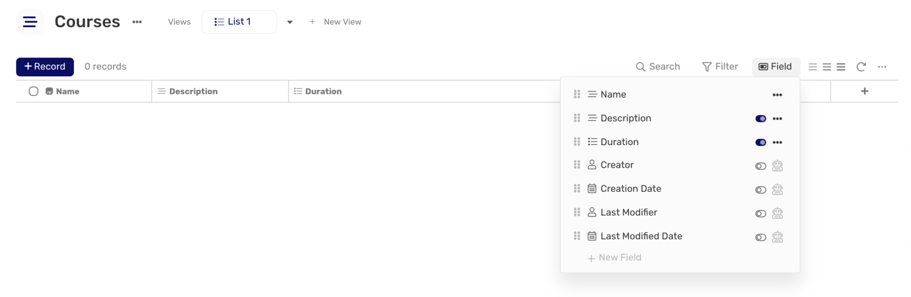Click the robot icon beside Creator
911x297 pixels.
[777, 166]
